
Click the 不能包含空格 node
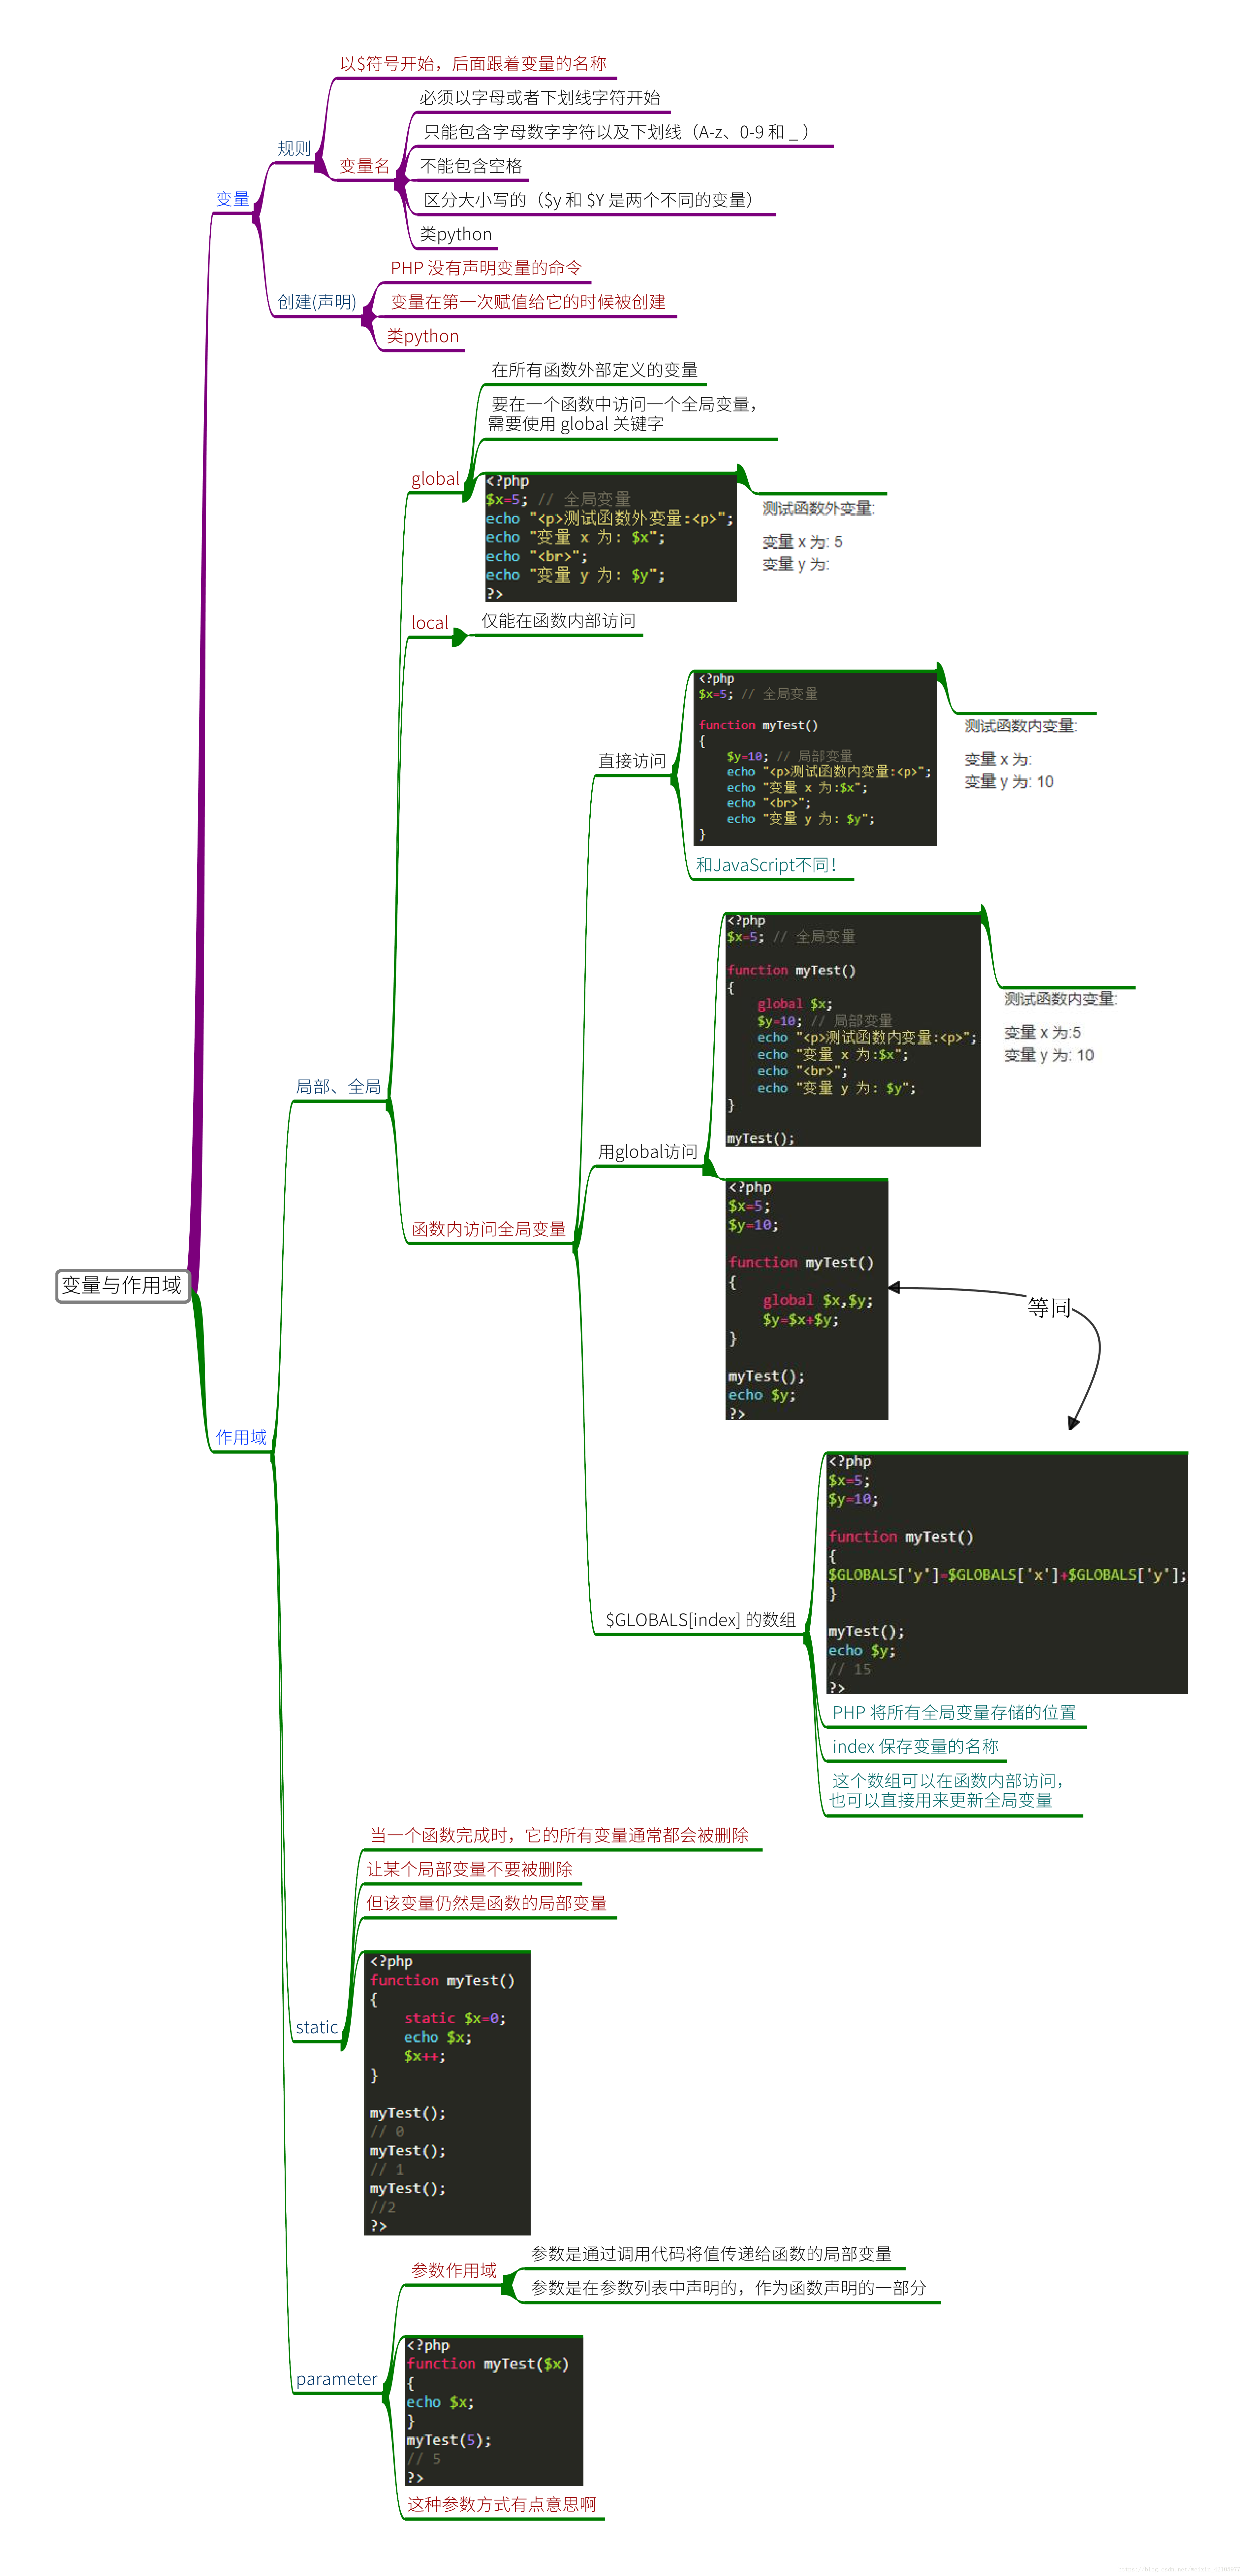[x=471, y=166]
